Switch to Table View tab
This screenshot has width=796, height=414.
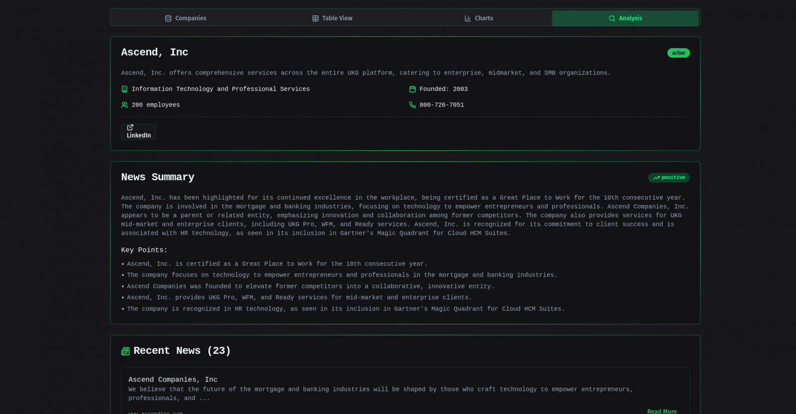(332, 18)
